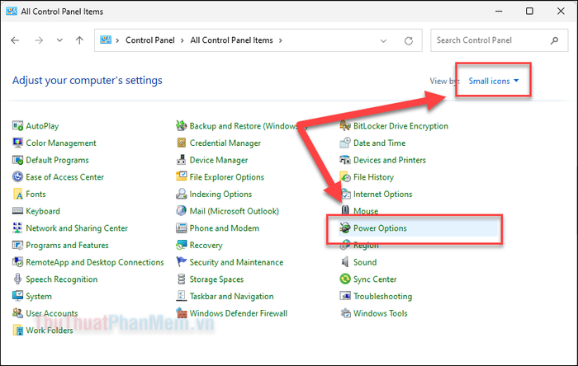
Task: Close the All Control Panel Items window
Action: [x=561, y=11]
